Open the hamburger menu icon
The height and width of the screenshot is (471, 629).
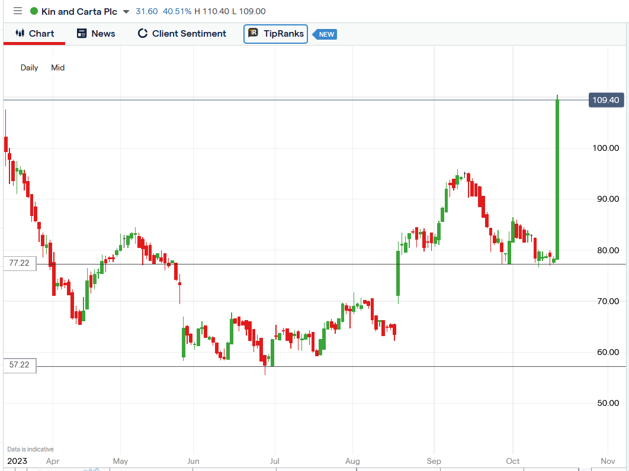[18, 11]
